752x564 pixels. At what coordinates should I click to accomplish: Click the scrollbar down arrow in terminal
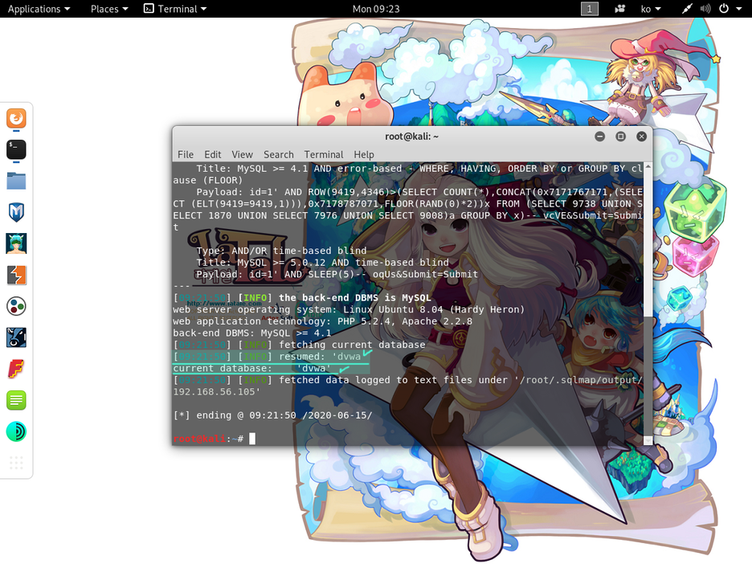point(648,440)
